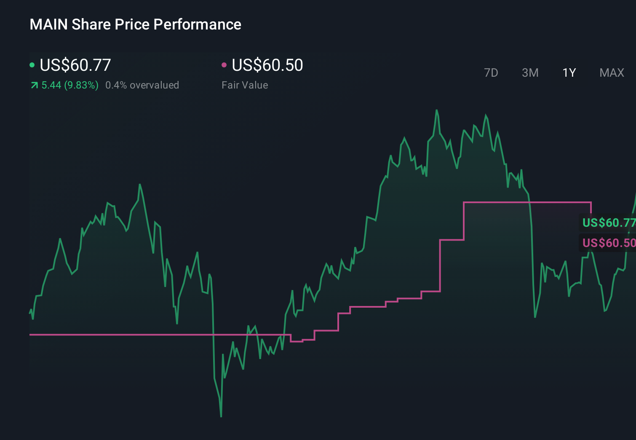Select the US$60.50 Fair Value tag on chart

[x=608, y=243]
